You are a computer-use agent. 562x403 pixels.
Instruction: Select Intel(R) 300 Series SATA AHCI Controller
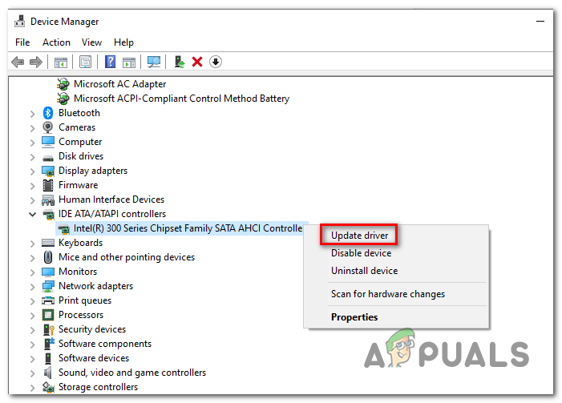pos(188,228)
